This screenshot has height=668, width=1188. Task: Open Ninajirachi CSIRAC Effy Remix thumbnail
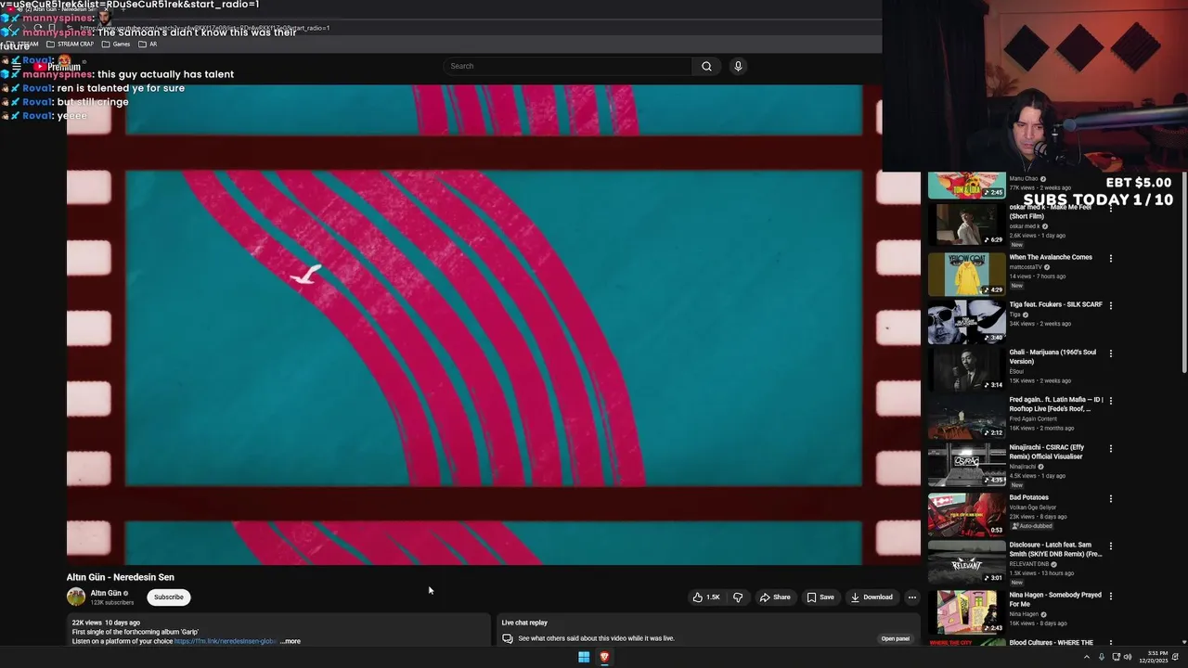pyautogui.click(x=966, y=465)
